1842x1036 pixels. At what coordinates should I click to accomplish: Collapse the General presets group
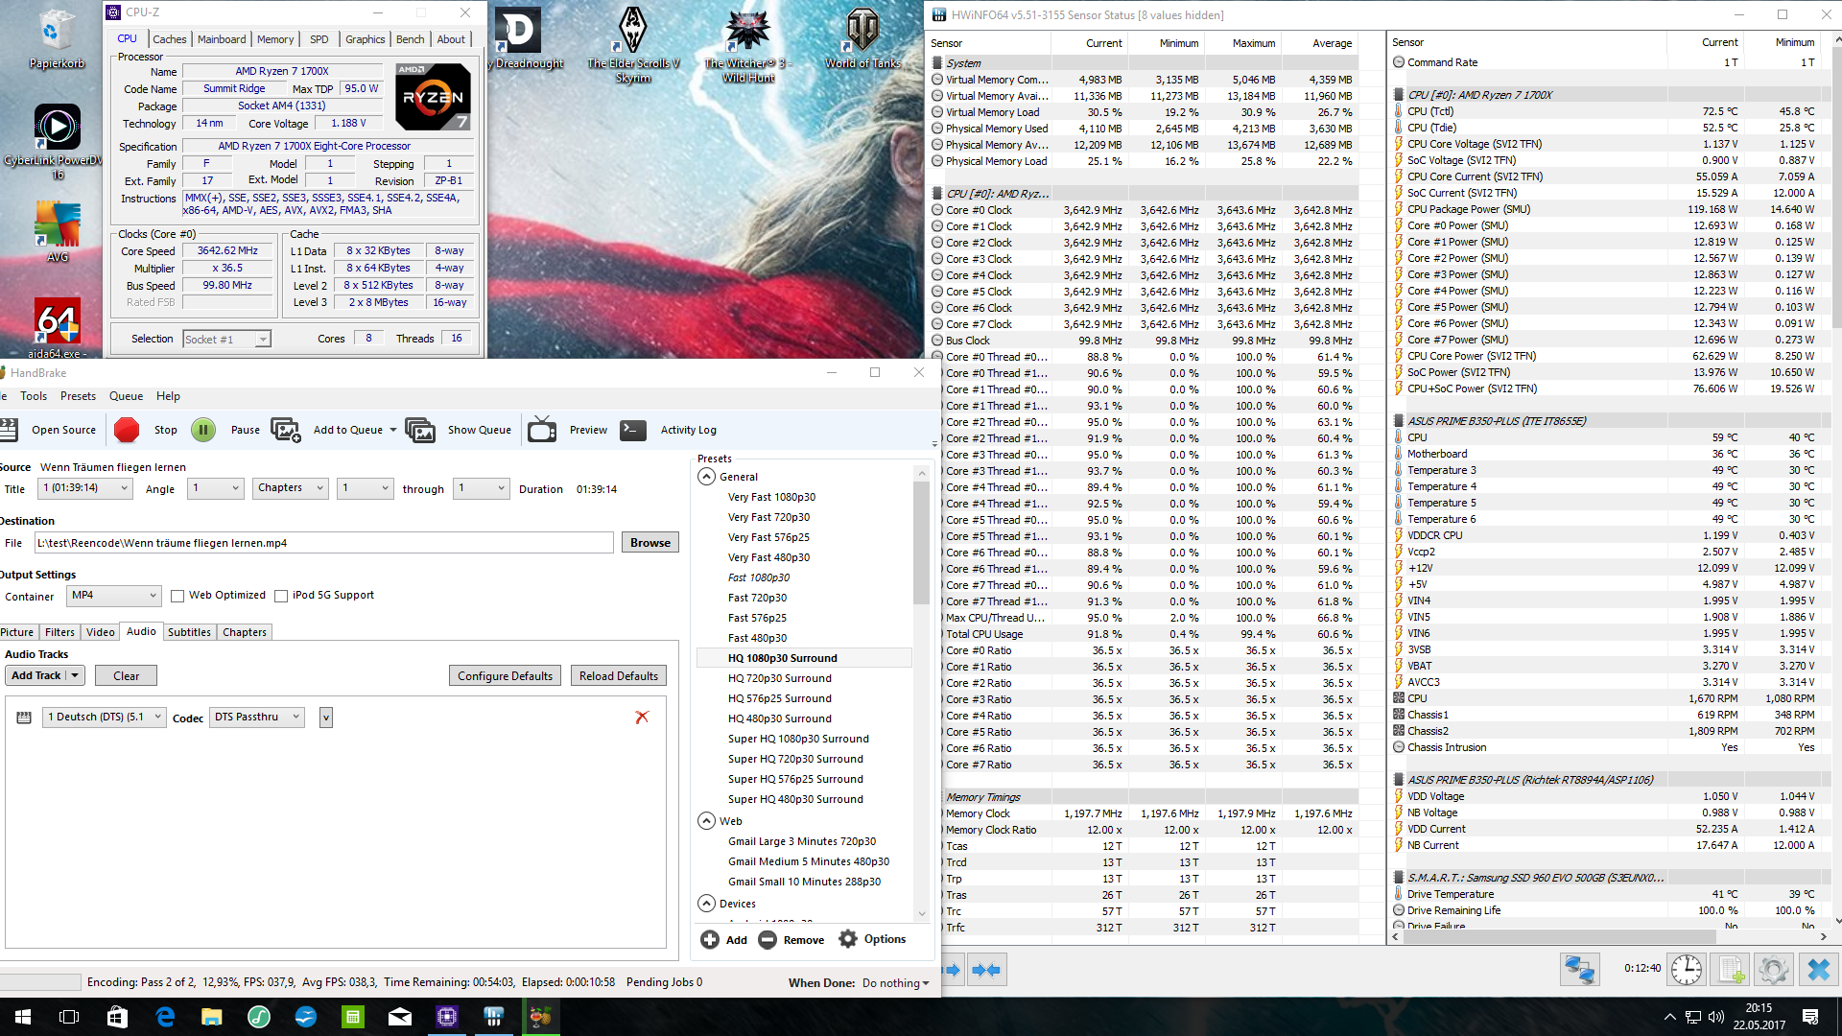tap(707, 477)
